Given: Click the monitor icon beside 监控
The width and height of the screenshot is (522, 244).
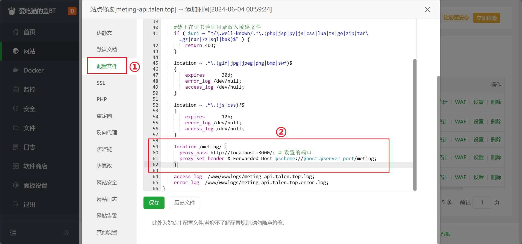Looking at the screenshot, I should [x=16, y=89].
